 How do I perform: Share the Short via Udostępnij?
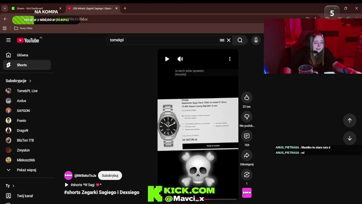tap(247, 155)
